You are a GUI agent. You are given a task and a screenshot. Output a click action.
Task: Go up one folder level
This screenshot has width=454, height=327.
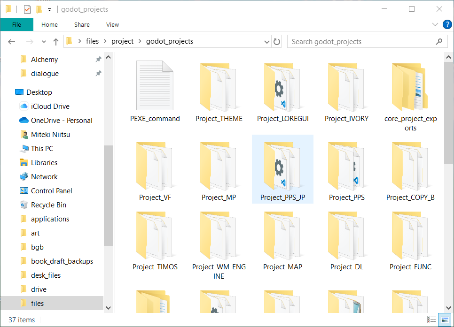coord(56,42)
